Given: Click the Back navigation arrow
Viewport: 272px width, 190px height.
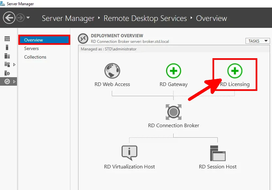Looking at the screenshot, I should [x=9, y=18].
